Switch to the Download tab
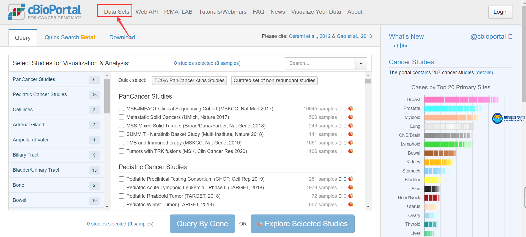The width and height of the screenshot is (526, 237). point(122,37)
